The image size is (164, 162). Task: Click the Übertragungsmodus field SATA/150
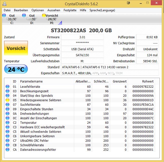(x=82, y=55)
